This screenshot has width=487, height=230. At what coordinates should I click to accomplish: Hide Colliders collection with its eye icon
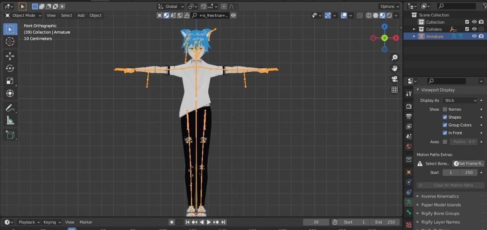(474, 29)
